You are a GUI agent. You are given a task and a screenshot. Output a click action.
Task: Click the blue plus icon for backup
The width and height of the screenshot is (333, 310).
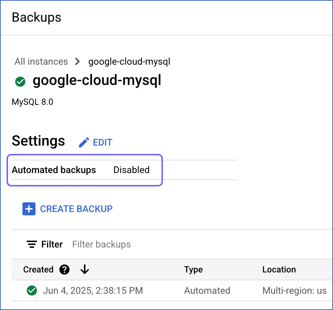tap(29, 209)
